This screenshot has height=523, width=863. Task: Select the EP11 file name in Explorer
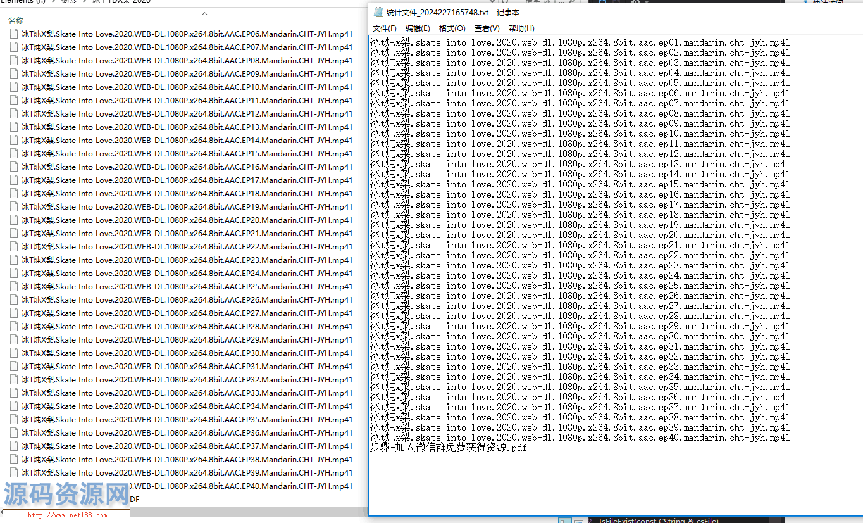click(187, 100)
